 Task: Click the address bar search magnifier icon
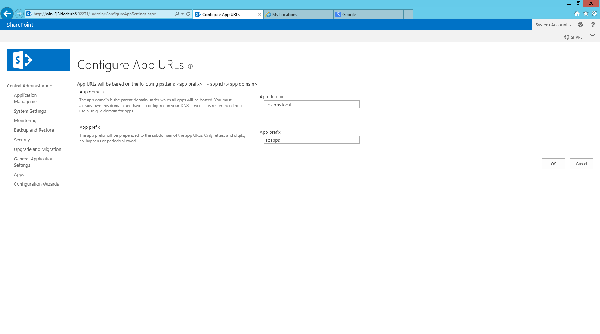click(177, 14)
